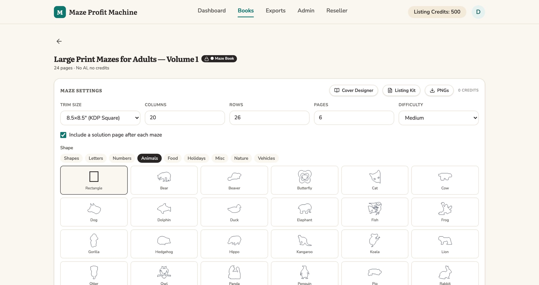Select the Rectangle shape tile
Image resolution: width=539 pixels, height=285 pixels.
coord(94,180)
